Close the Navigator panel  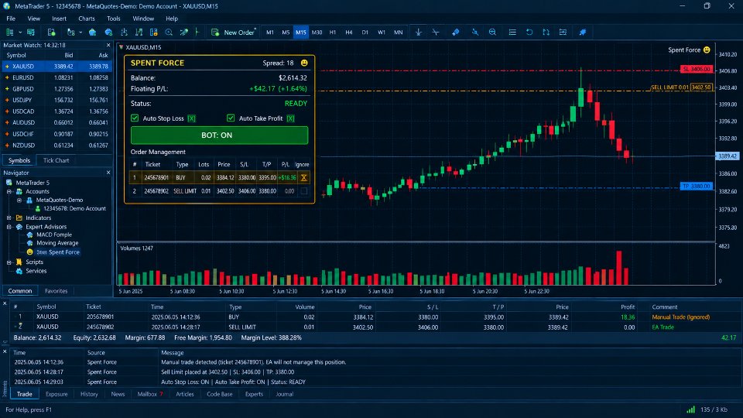tap(108, 173)
